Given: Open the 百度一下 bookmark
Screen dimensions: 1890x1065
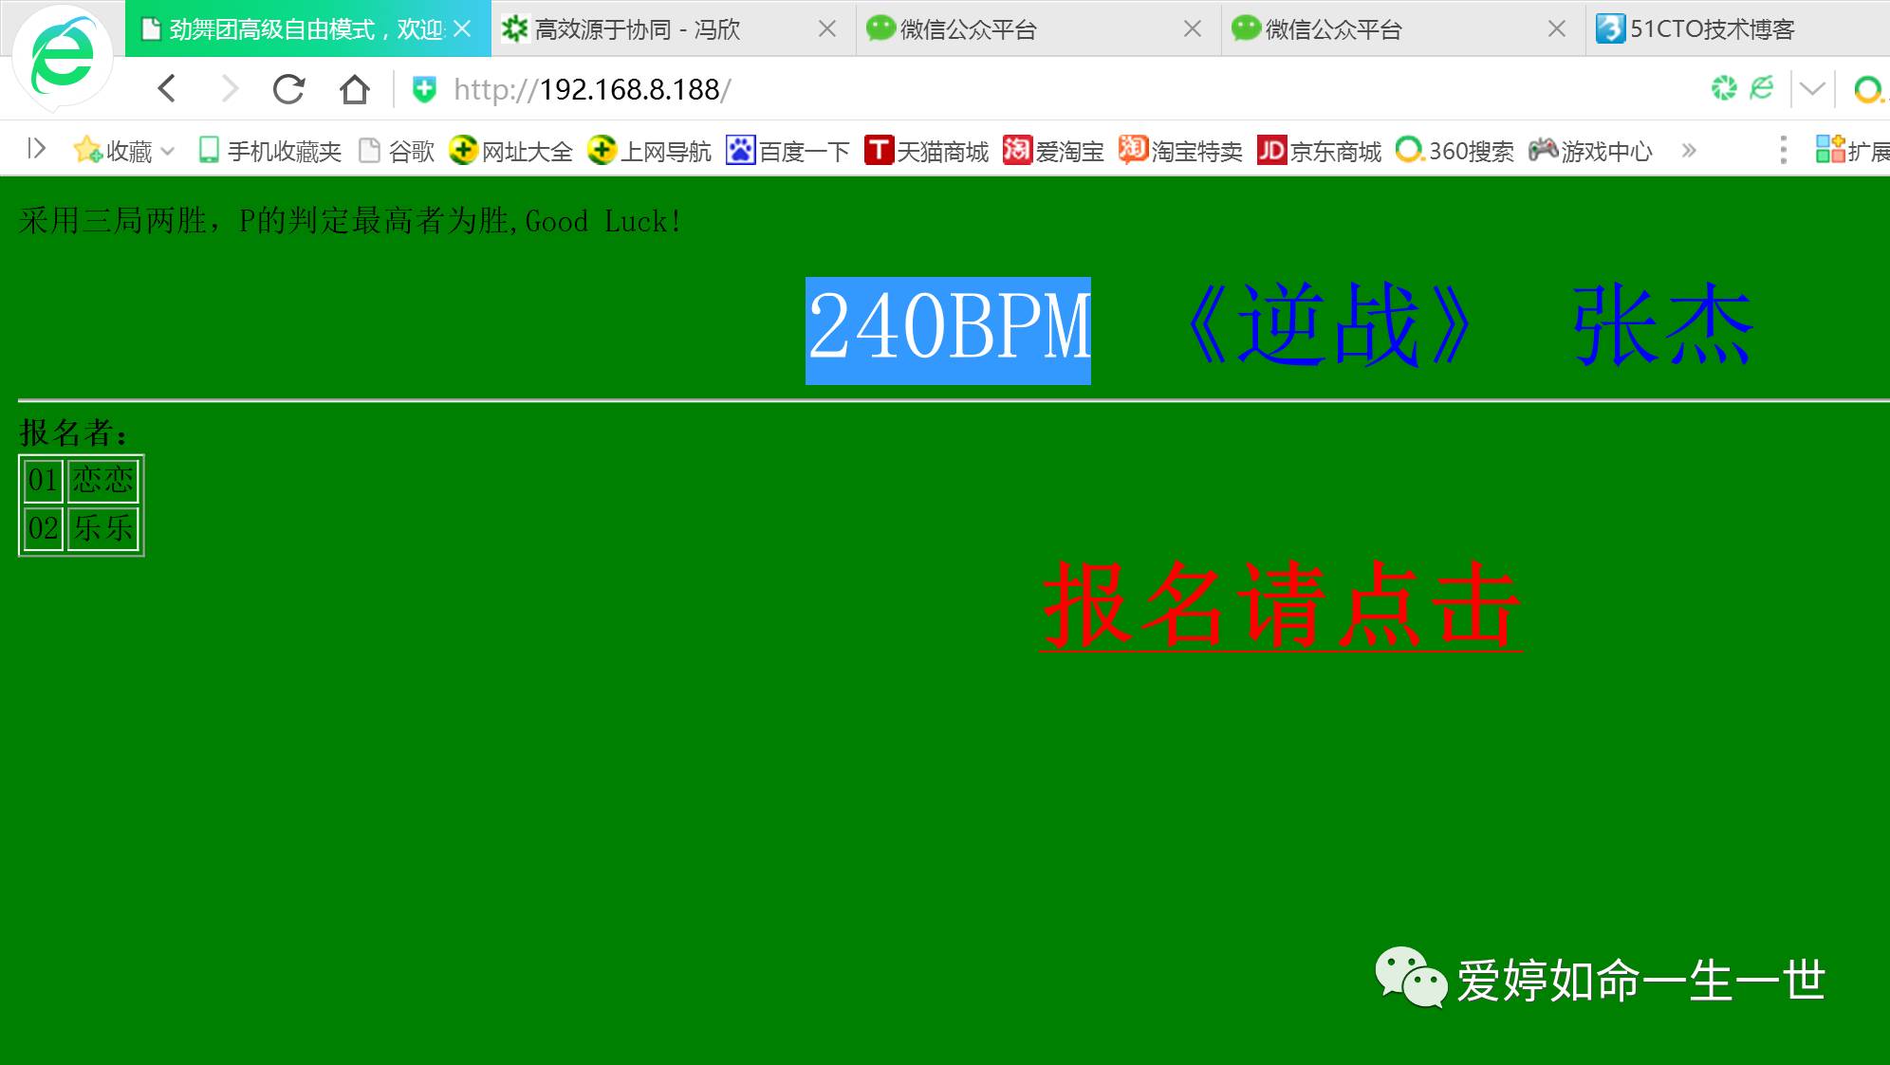Looking at the screenshot, I should (787, 151).
